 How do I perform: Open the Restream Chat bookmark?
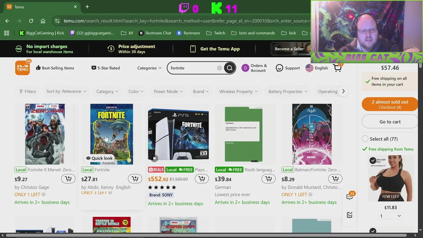(x=155, y=33)
